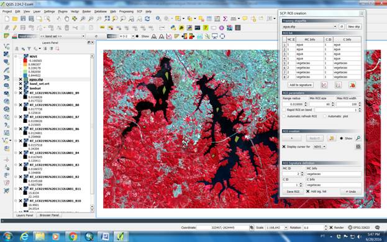Image resolution: width=387 pixels, height=242 pixels.
Task: Click filter legend icon in Layers Panel
Action: (29, 49)
